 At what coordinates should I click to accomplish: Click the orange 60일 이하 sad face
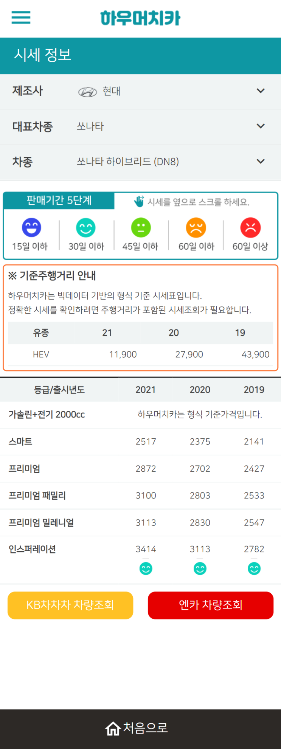(x=196, y=228)
